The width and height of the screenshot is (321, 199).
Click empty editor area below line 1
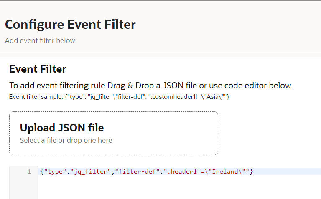pos(167,188)
